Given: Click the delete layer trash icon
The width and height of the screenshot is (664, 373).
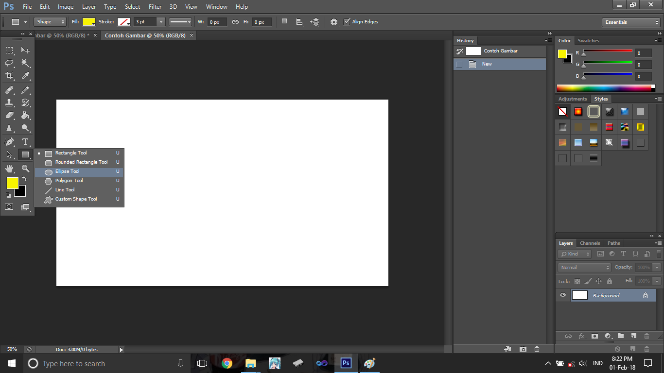Looking at the screenshot, I should [x=647, y=336].
